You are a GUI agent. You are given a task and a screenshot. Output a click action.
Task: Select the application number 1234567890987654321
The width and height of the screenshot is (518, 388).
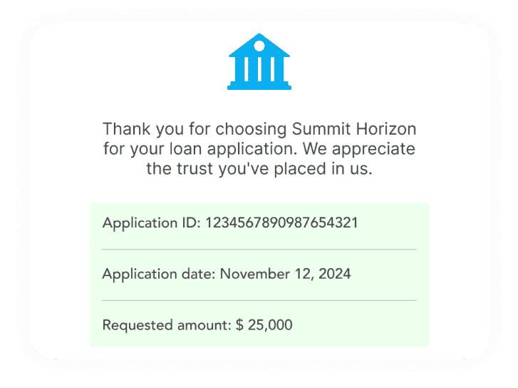point(281,223)
